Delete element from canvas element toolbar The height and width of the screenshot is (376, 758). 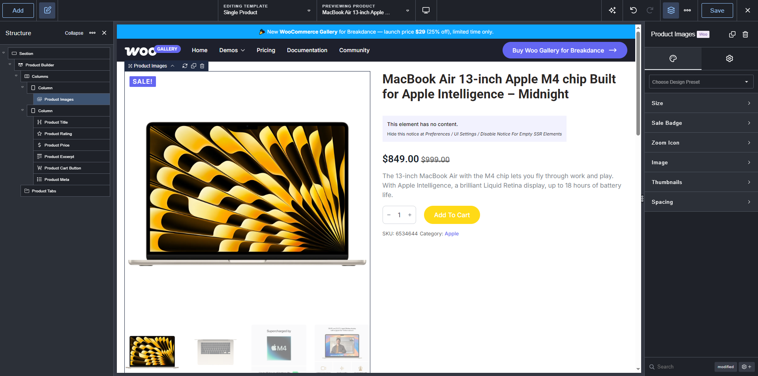pos(202,66)
